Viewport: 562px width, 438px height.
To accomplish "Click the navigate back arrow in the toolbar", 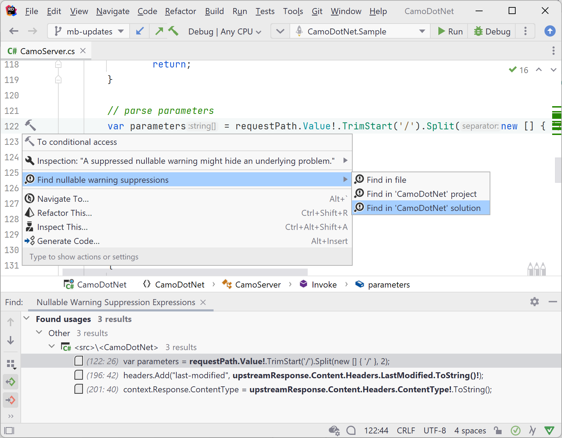I will point(13,31).
